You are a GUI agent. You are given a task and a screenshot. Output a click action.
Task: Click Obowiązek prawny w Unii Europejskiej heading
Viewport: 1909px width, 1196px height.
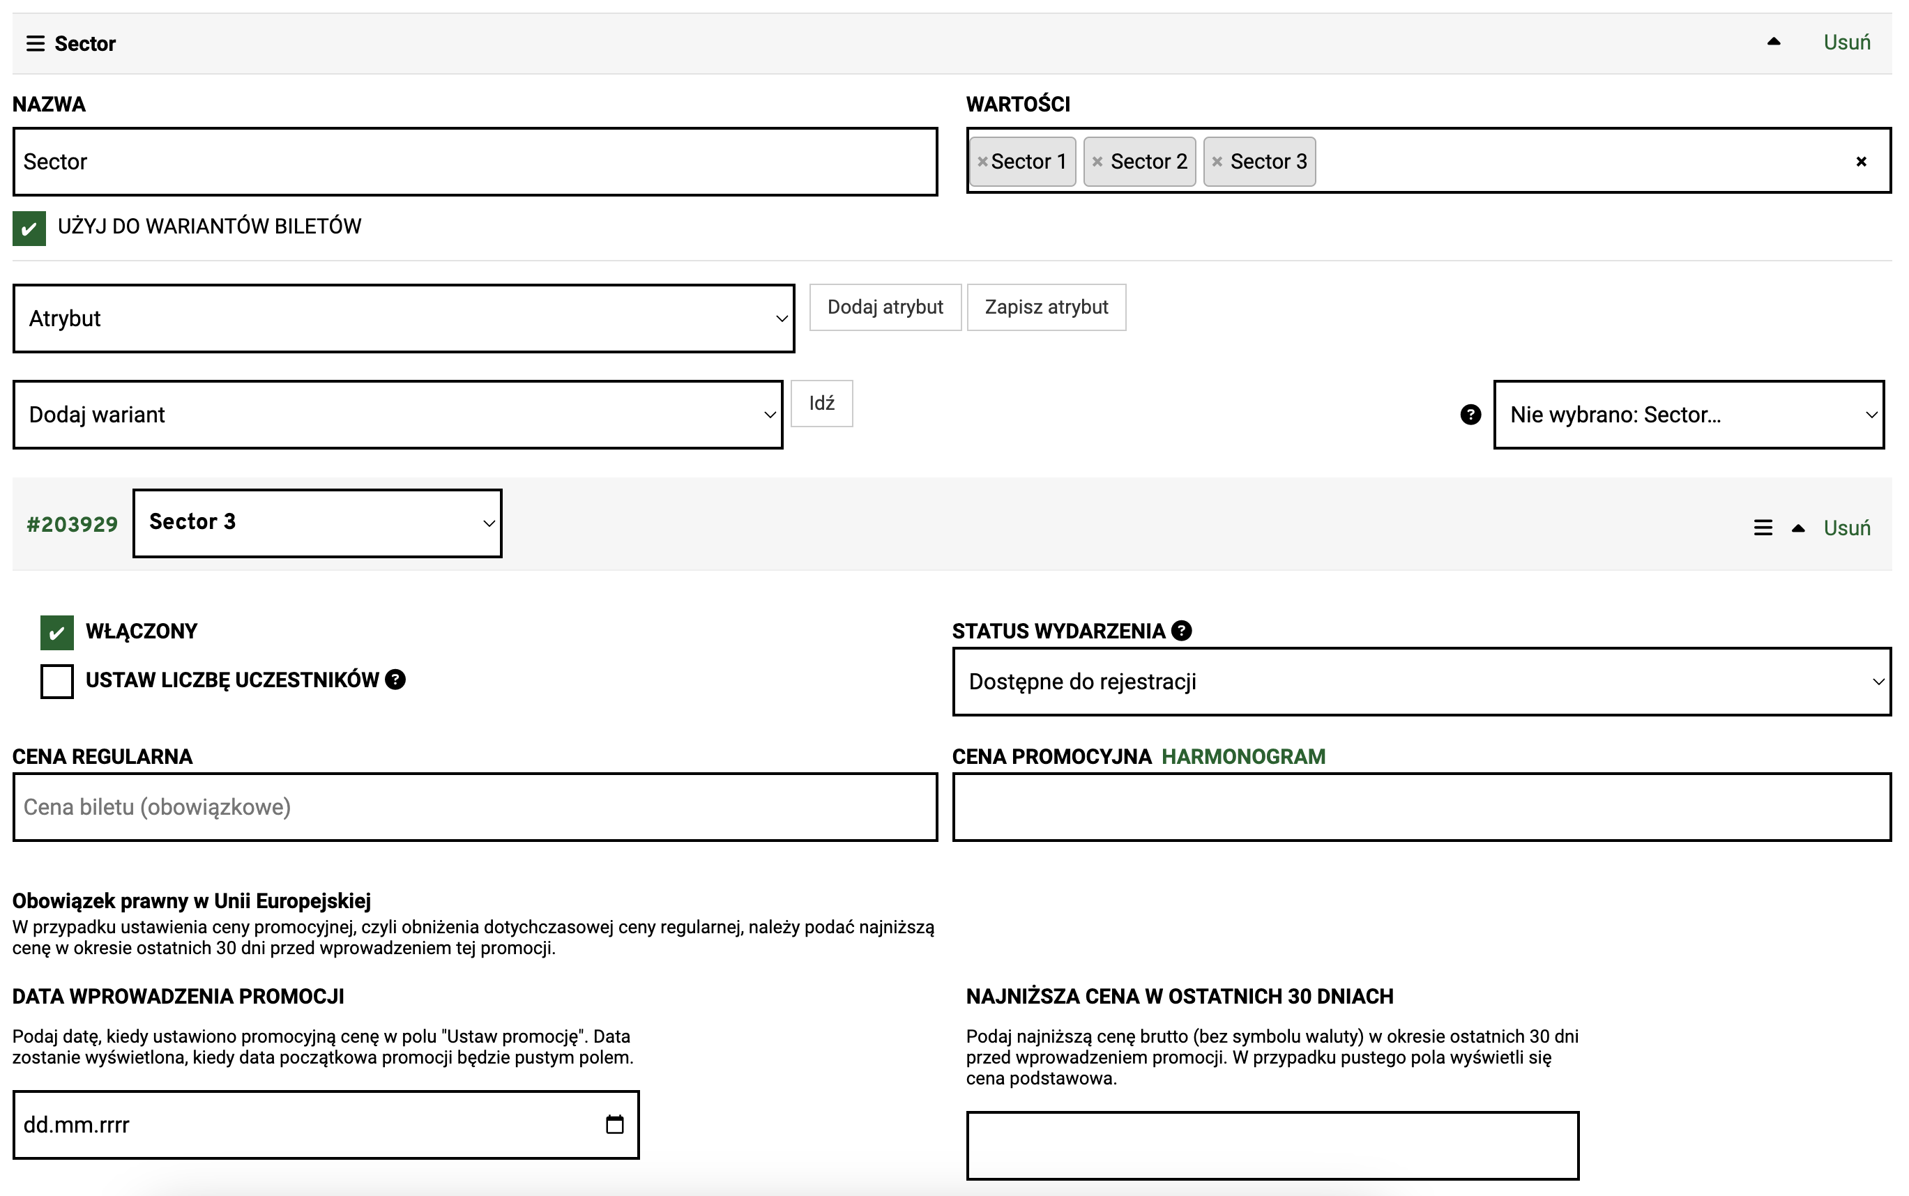pyautogui.click(x=192, y=901)
